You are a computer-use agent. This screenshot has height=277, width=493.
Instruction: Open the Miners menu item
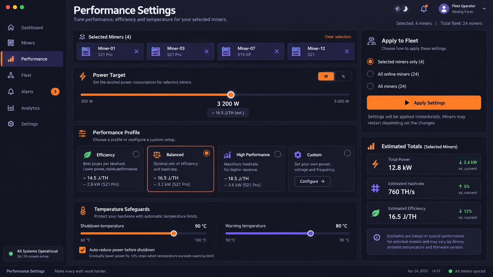(x=32, y=43)
